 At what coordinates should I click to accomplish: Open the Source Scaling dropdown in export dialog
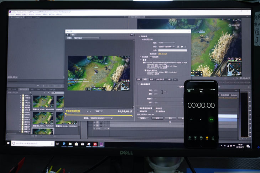pyautogui.click(x=87, y=38)
